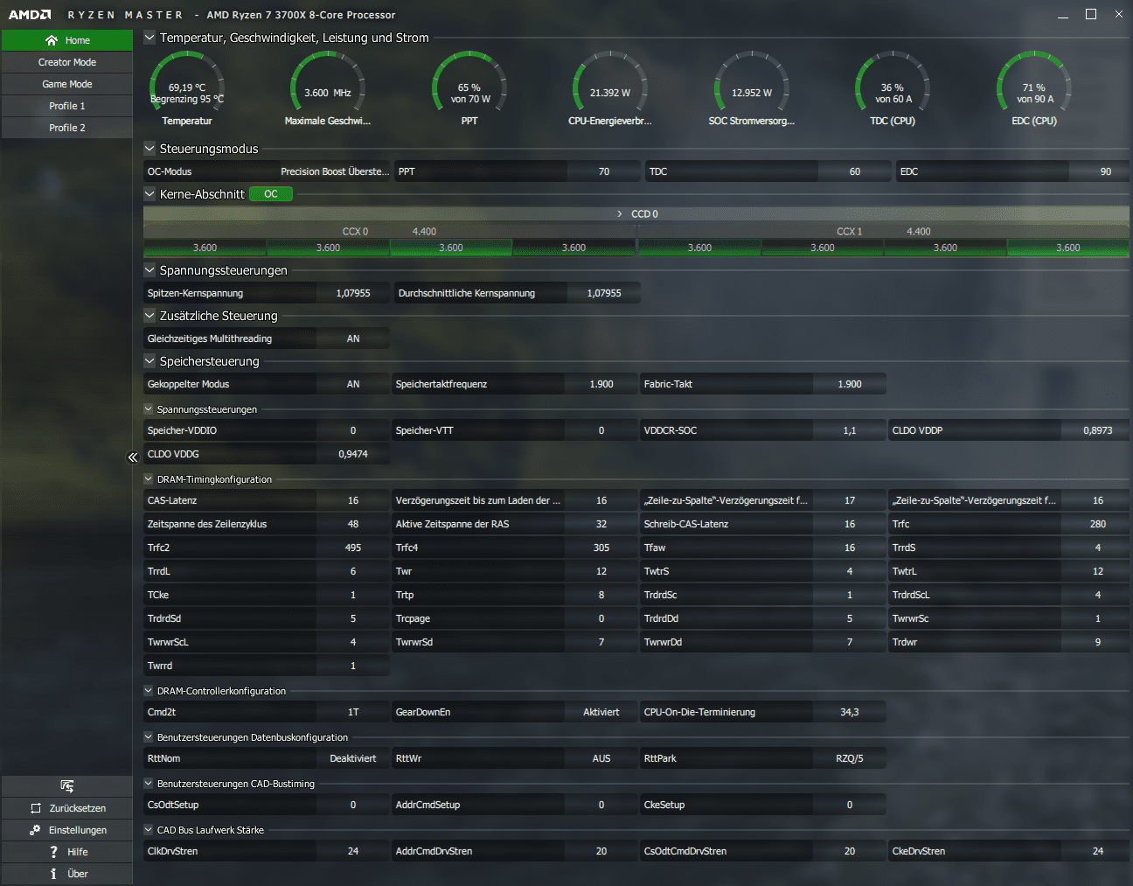Collapse Benutzersteuerungen CAD-Bustiming section

click(x=149, y=784)
